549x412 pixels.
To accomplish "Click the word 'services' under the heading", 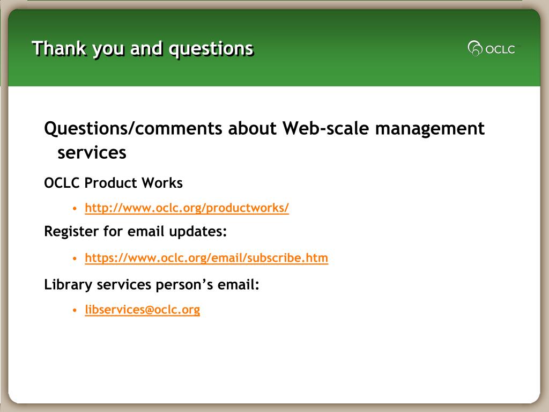I will pyautogui.click(x=92, y=153).
